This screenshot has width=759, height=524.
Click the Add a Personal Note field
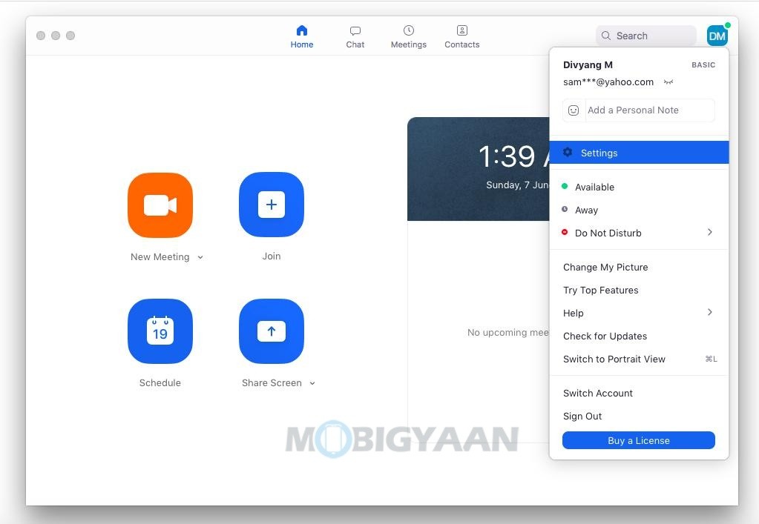tap(649, 110)
